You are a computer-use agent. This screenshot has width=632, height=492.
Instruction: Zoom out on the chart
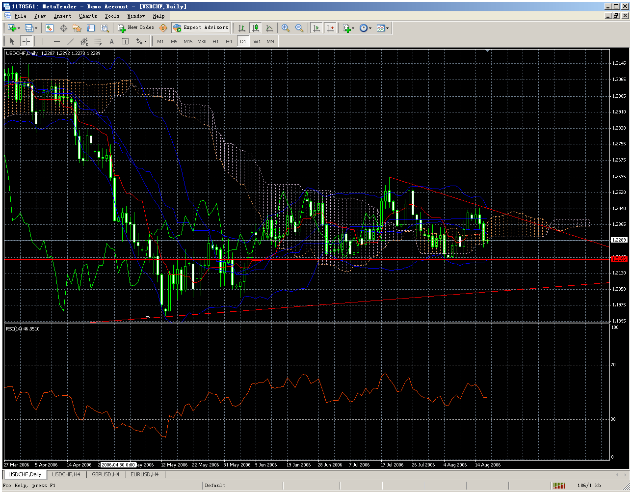click(299, 28)
